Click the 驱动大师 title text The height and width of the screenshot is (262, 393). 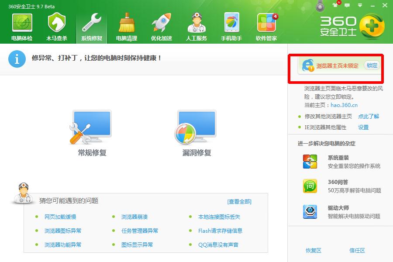338,208
